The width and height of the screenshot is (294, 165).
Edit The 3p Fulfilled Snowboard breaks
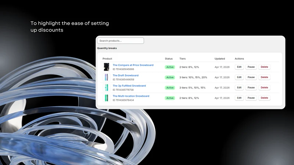tap(239, 88)
